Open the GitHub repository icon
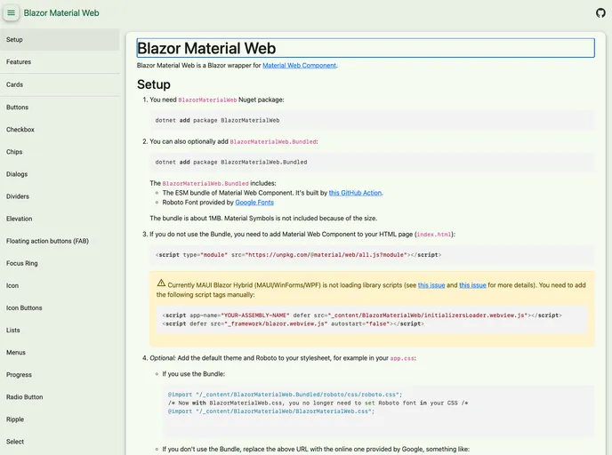The width and height of the screenshot is (612, 455). pyautogui.click(x=600, y=13)
